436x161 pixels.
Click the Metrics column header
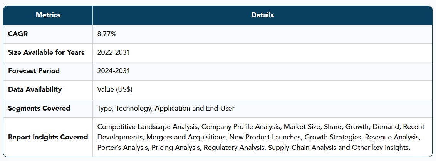[48, 15]
